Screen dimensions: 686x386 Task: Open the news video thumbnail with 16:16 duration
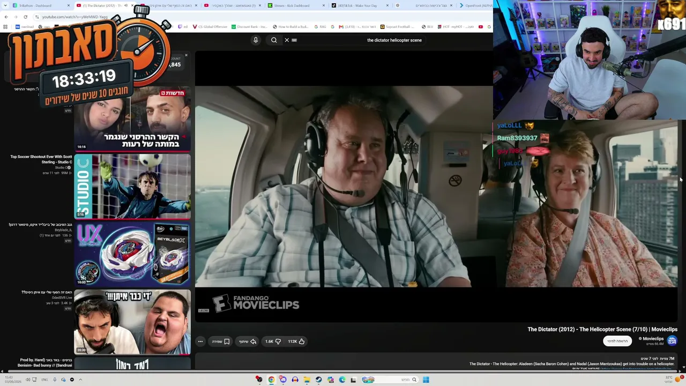point(132,119)
